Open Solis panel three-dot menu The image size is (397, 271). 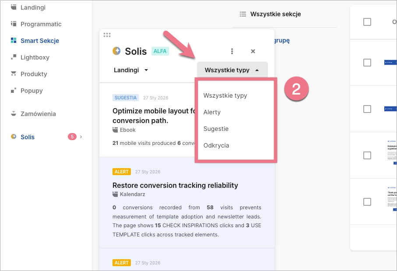point(232,51)
